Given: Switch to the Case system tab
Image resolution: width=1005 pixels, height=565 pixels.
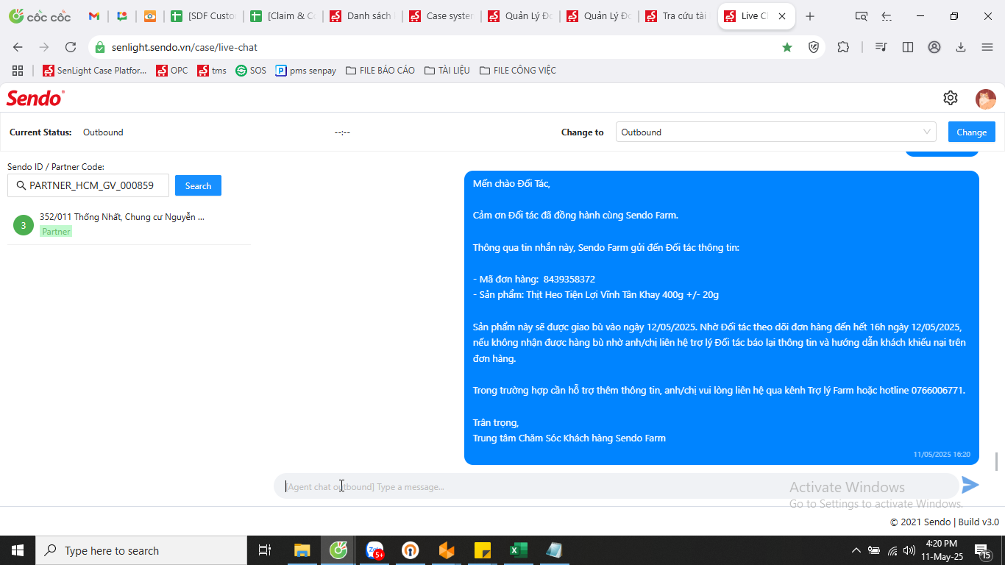Looking at the screenshot, I should (441, 16).
